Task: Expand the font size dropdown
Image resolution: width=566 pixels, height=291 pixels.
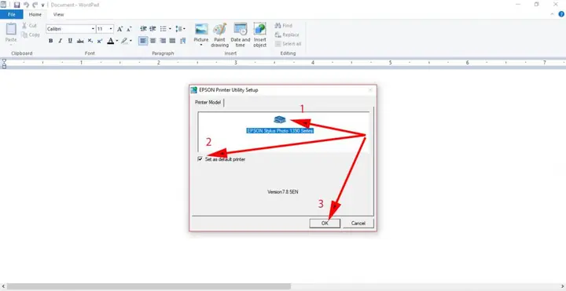Action: click(x=111, y=29)
